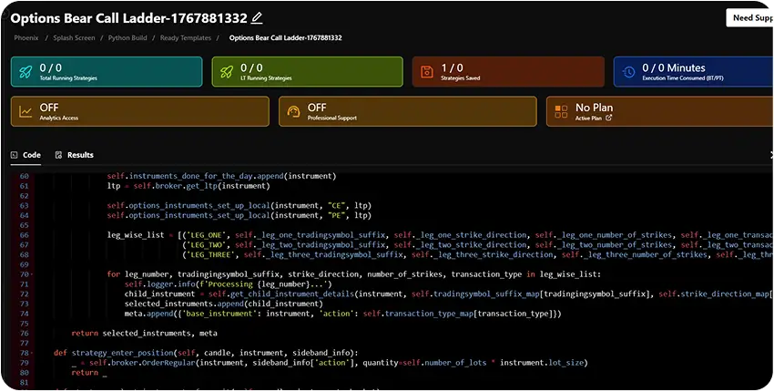Switch to the Results tab
This screenshot has width=774, height=392.
pos(75,155)
